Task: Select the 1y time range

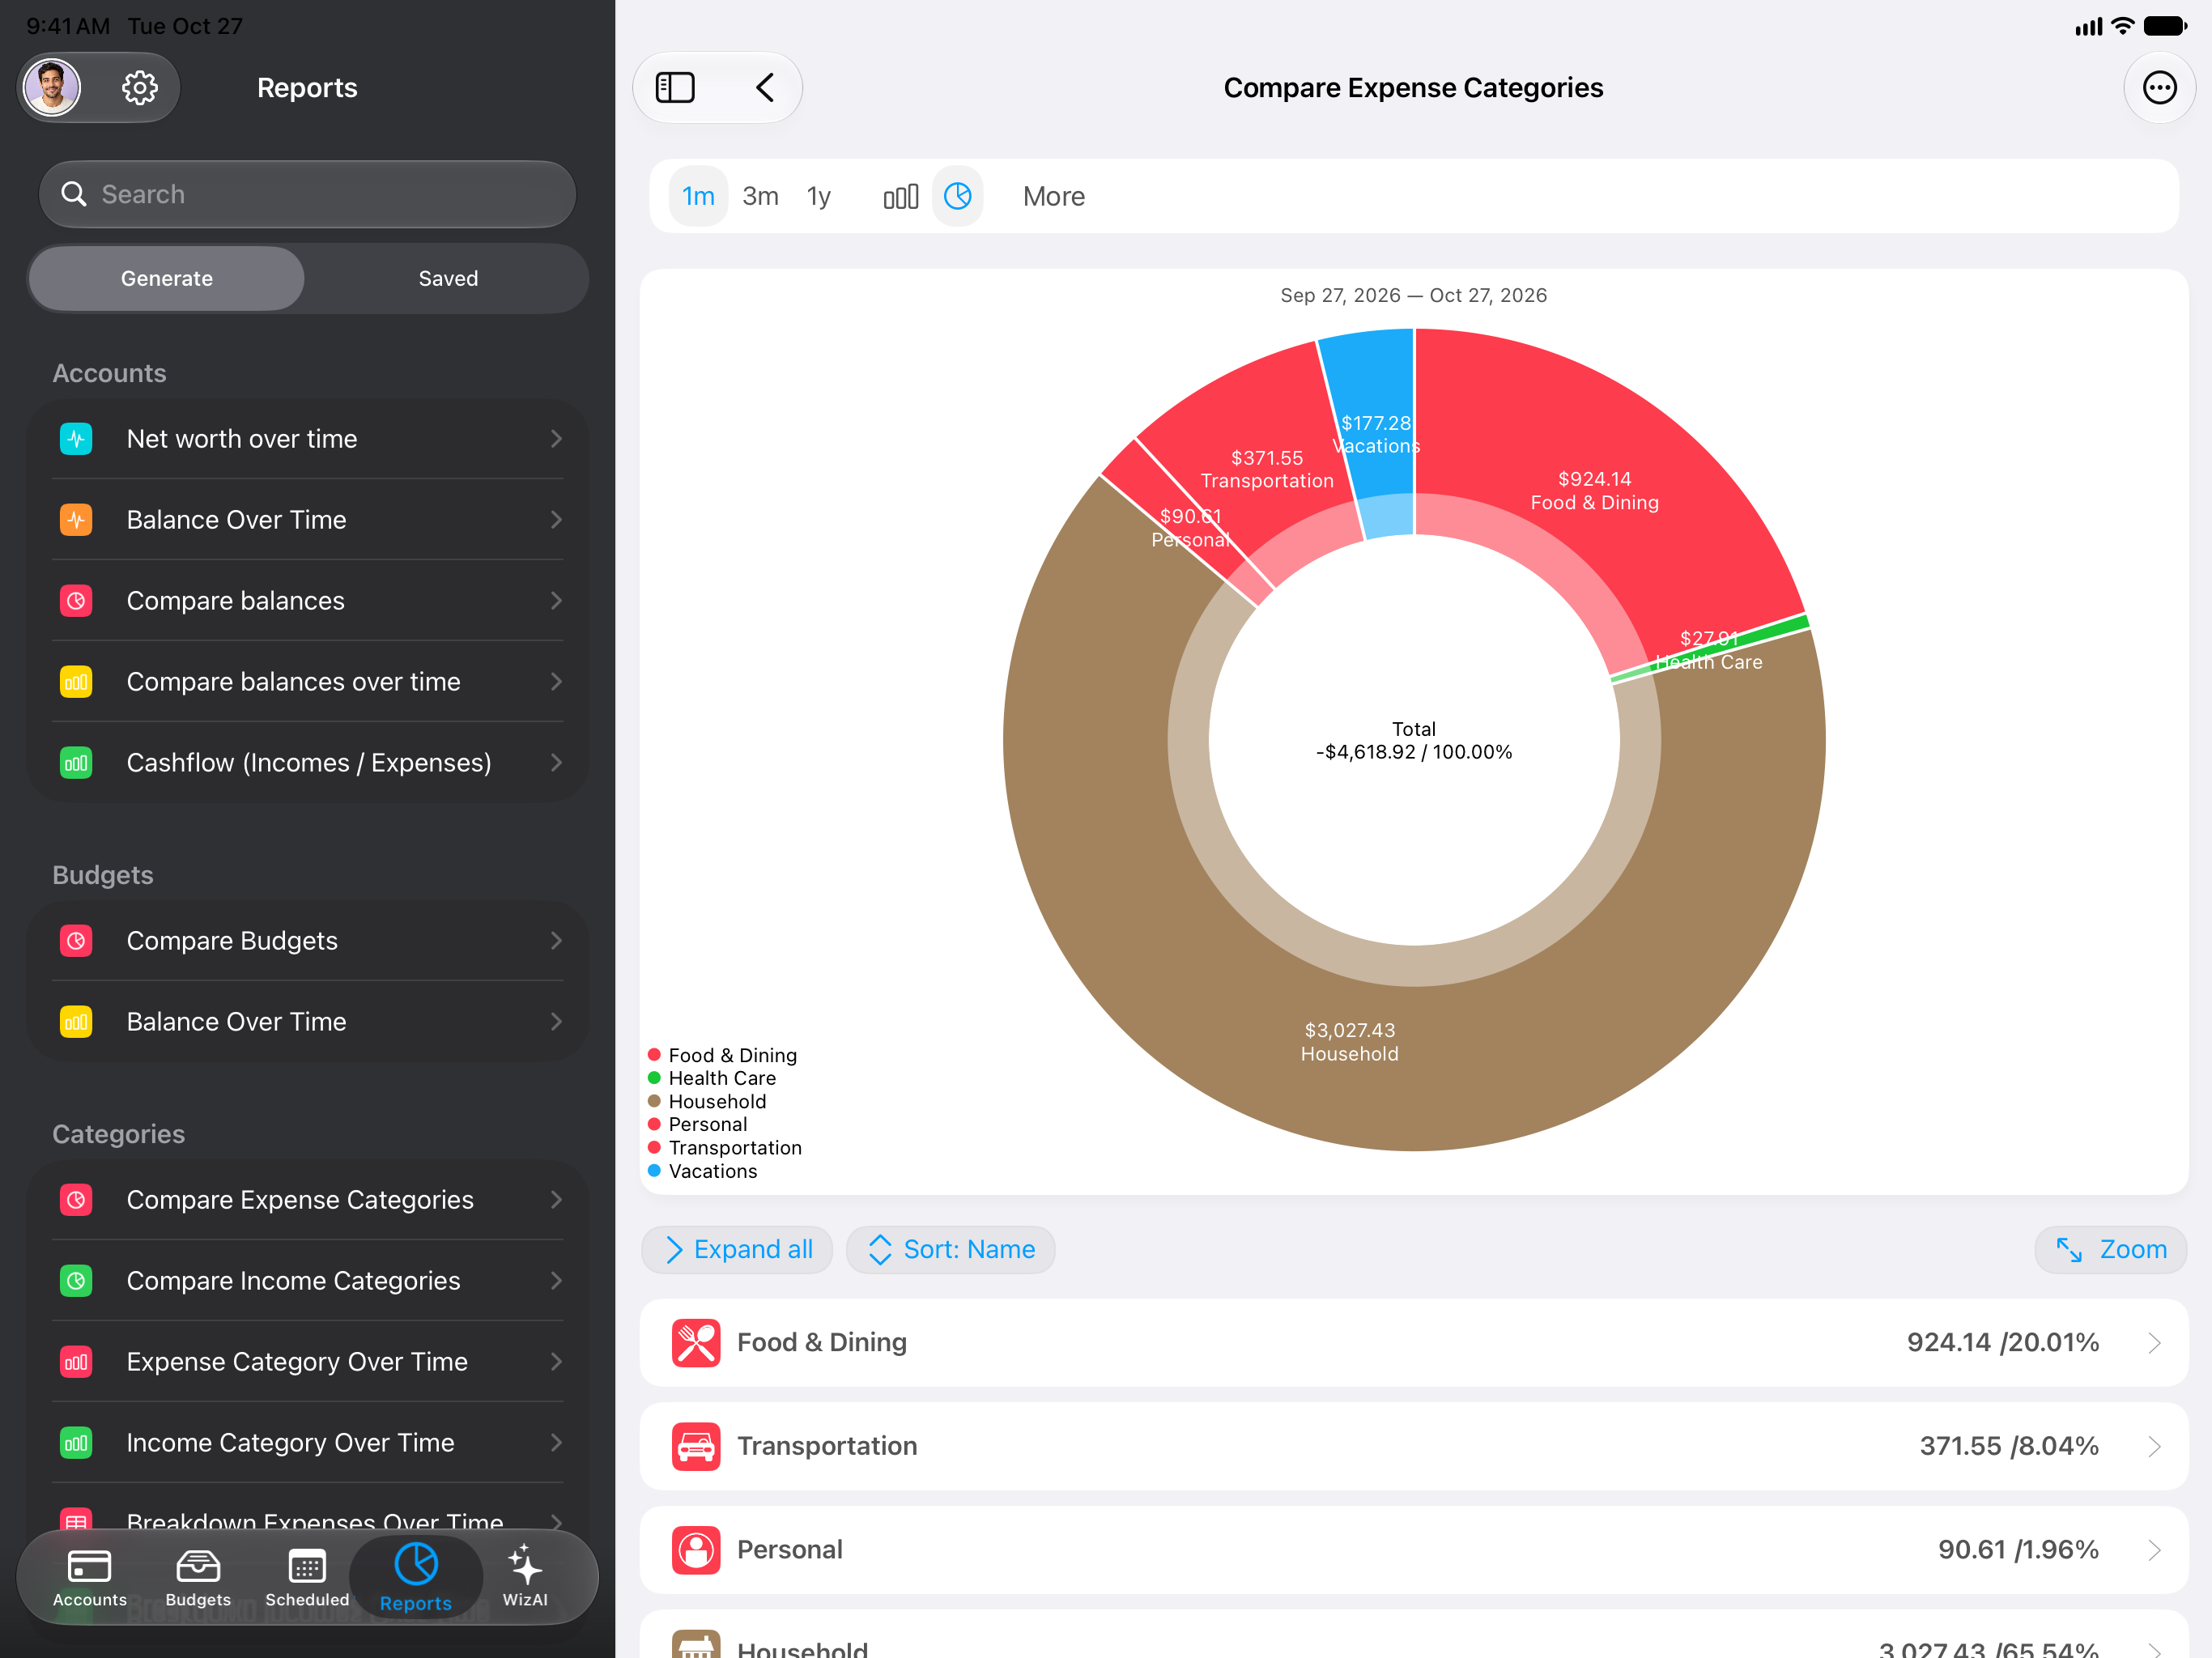Action: click(819, 196)
